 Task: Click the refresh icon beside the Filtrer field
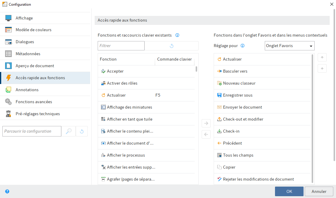click(171, 46)
